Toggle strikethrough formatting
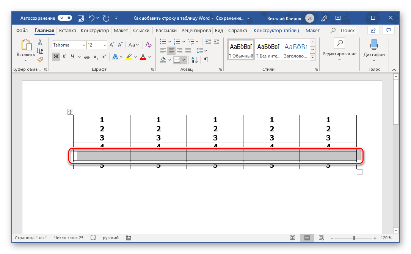The image size is (411, 254). coord(87,57)
